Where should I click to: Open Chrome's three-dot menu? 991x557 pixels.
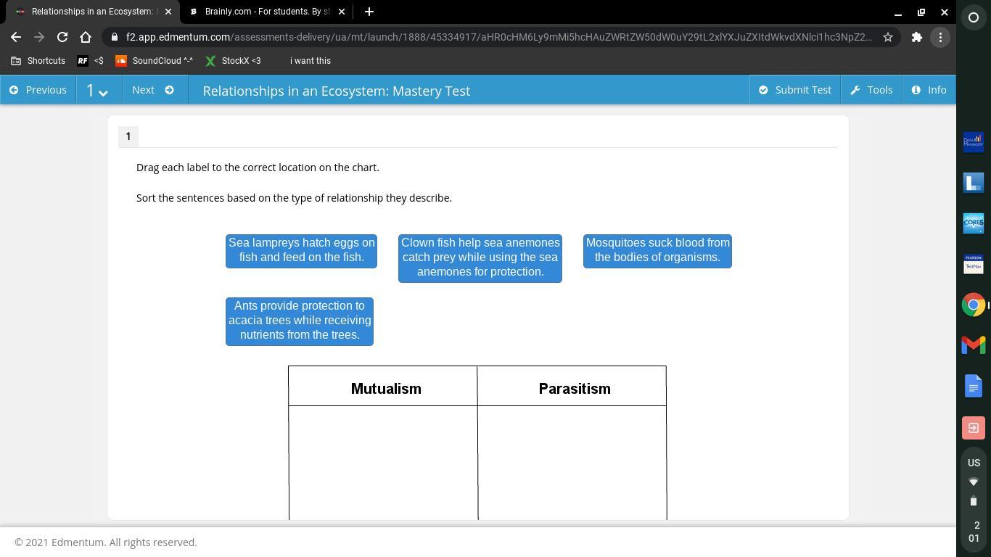940,37
